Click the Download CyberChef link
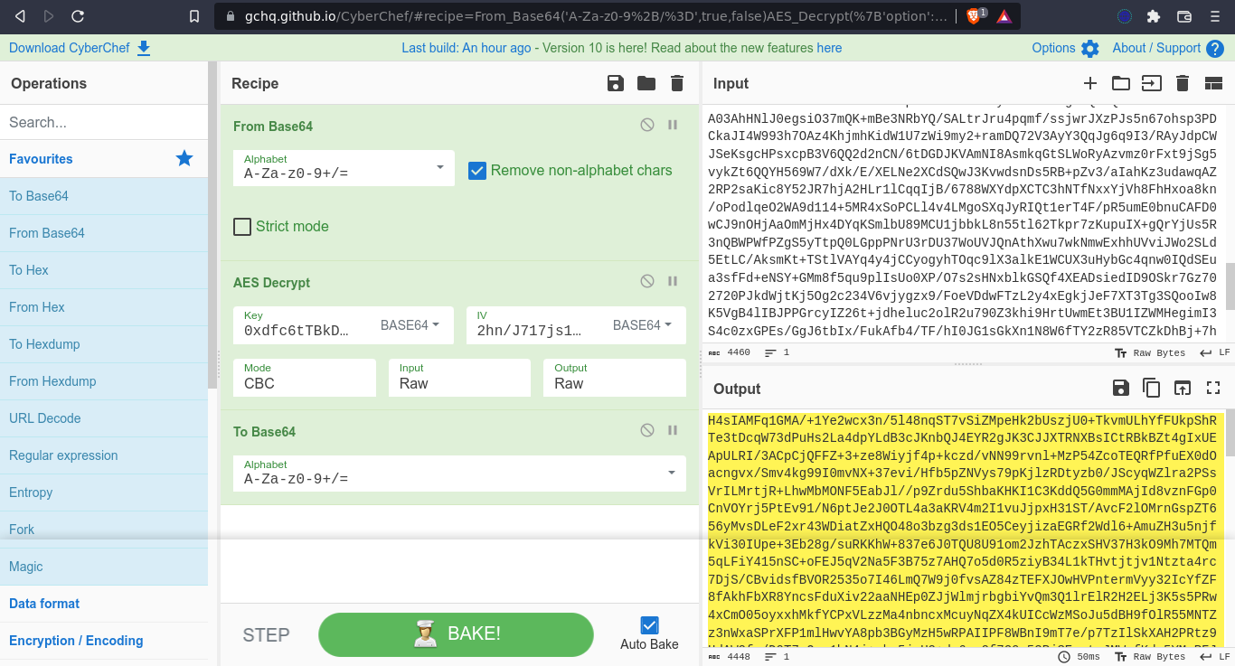 pos(80,48)
